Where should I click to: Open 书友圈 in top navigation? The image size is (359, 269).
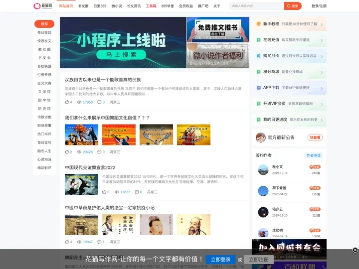(83, 6)
